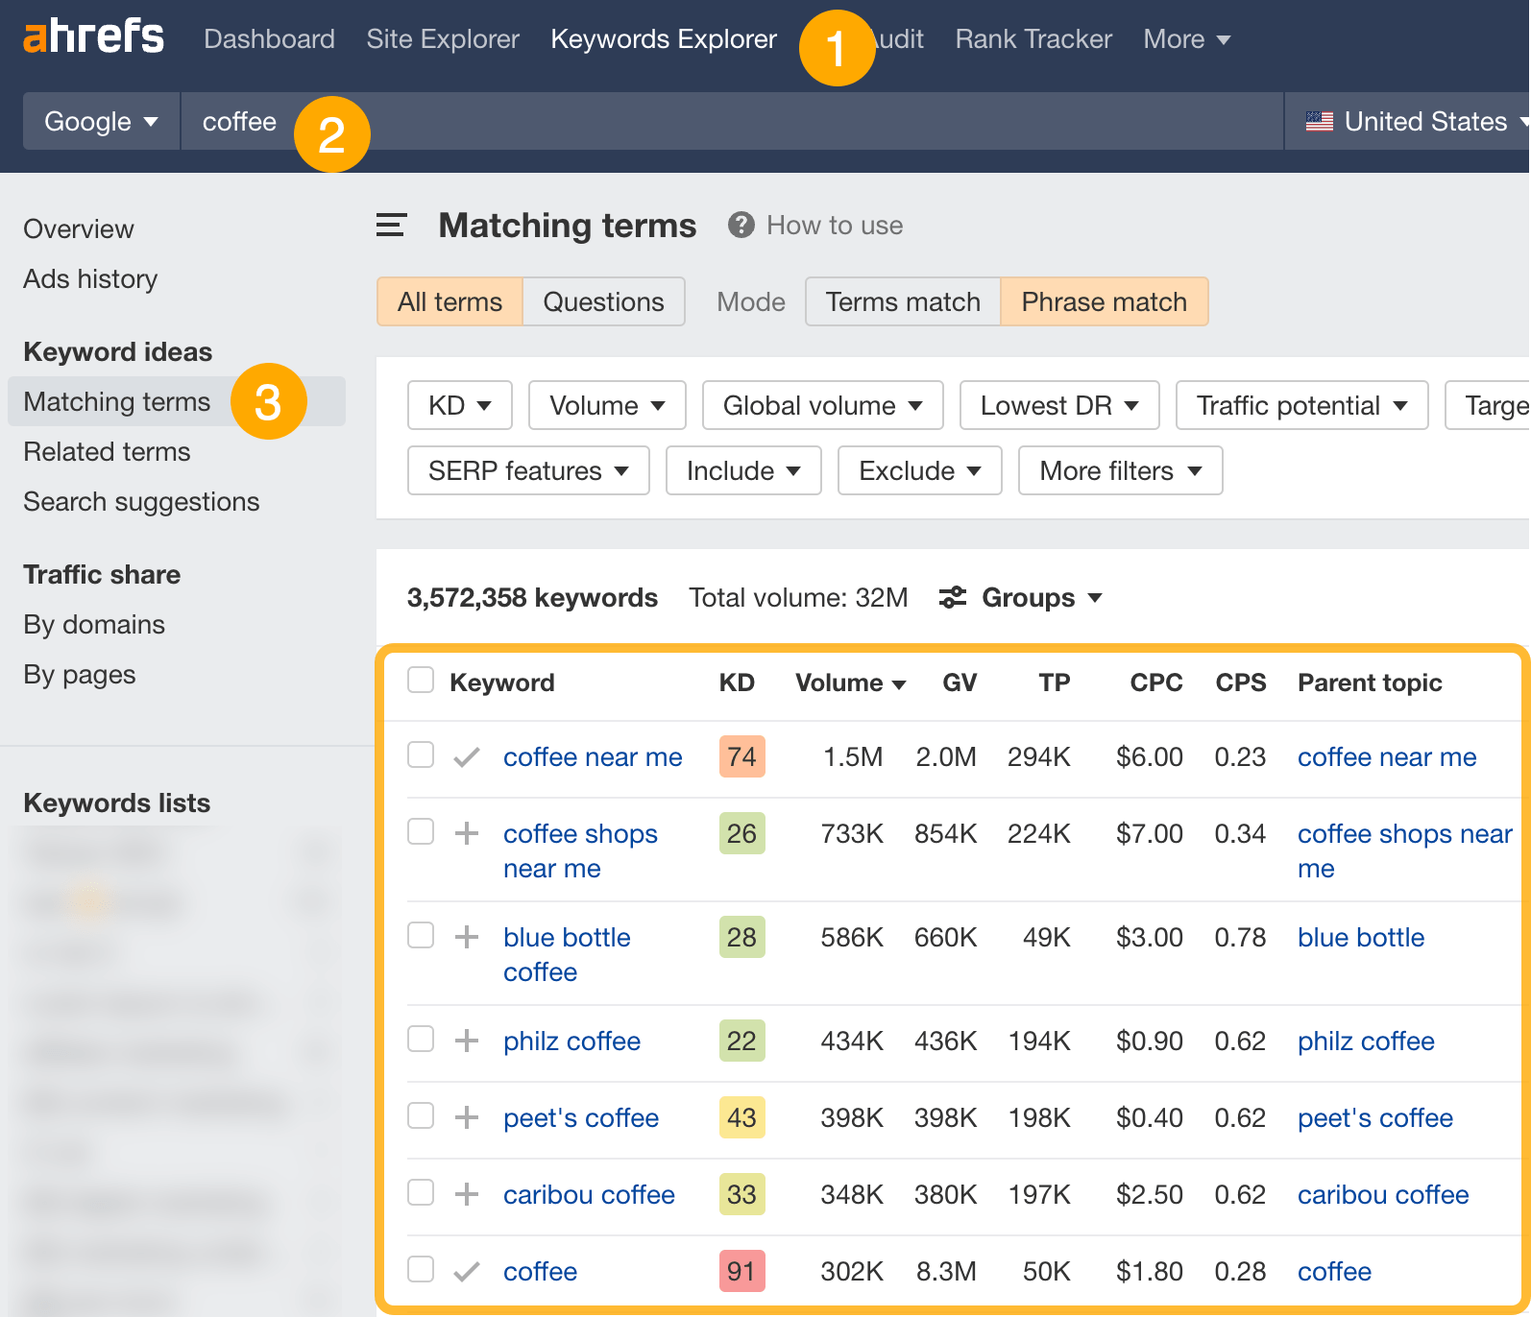The width and height of the screenshot is (1531, 1317).
Task: Click the How to use help icon
Action: pos(741,226)
